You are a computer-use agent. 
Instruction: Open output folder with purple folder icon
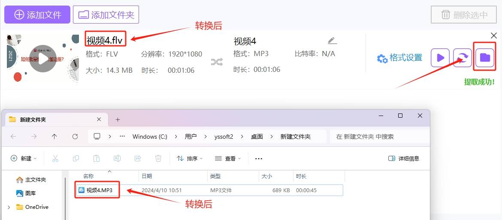tap(485, 58)
